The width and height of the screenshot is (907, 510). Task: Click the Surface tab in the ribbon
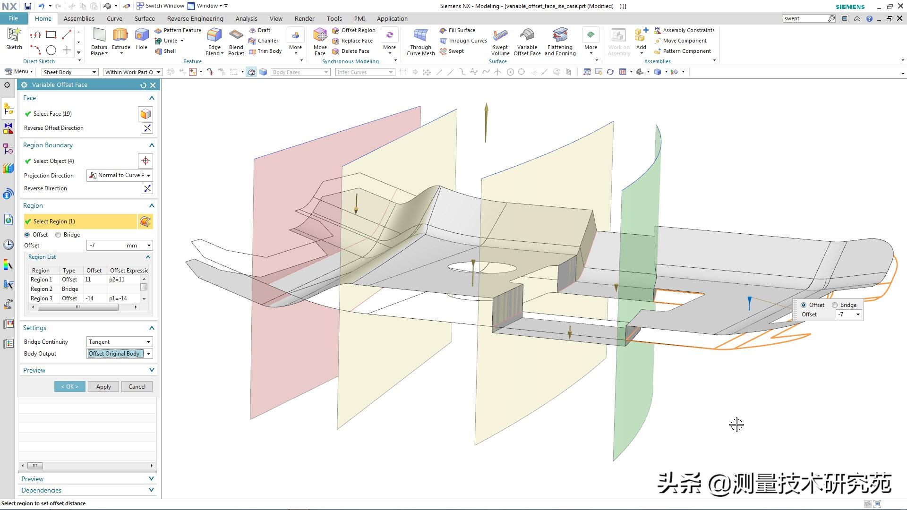pyautogui.click(x=144, y=18)
